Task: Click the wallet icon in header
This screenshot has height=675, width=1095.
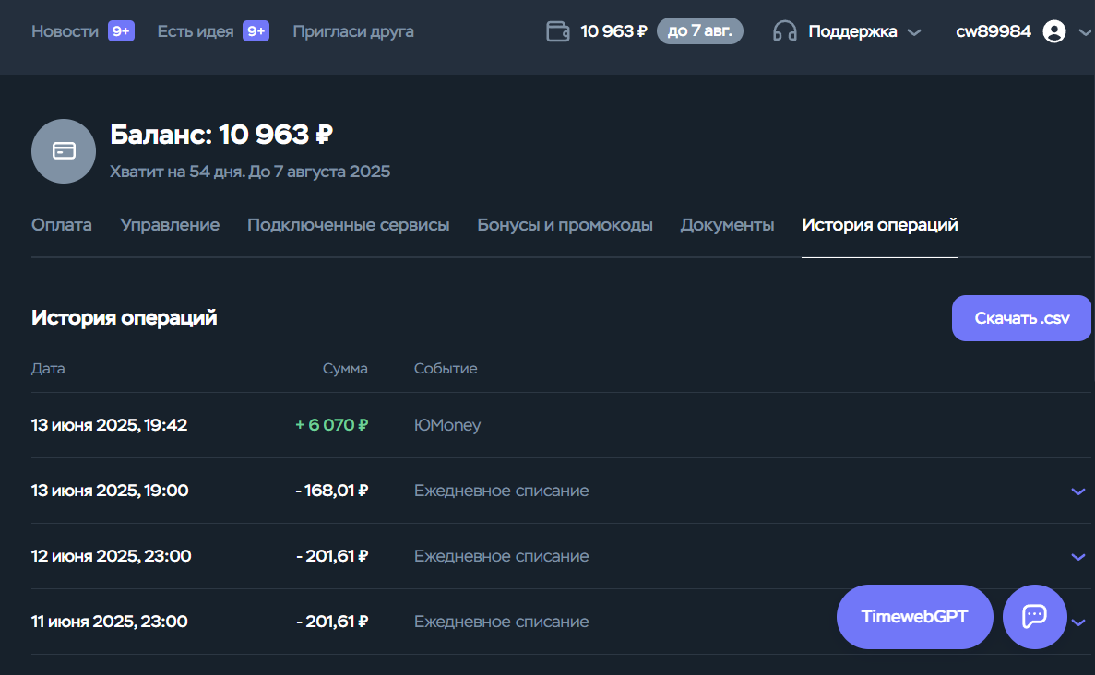Action: pyautogui.click(x=558, y=31)
